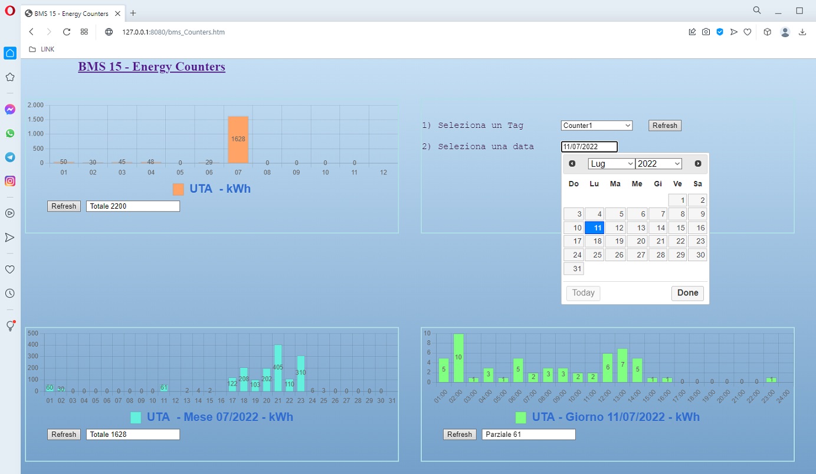Click the date field showing 11/07/2022

coord(589,147)
